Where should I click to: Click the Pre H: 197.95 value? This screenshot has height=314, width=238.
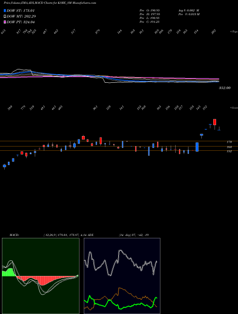coord(149,14)
